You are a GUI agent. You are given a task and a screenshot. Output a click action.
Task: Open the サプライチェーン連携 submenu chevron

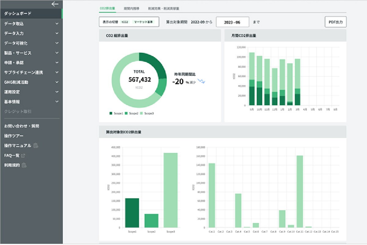57,73
